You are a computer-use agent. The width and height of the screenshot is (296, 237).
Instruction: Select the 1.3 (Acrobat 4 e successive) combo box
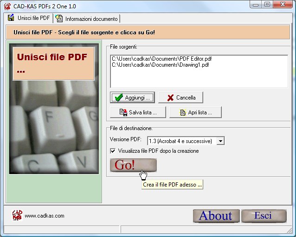pyautogui.click(x=181, y=141)
